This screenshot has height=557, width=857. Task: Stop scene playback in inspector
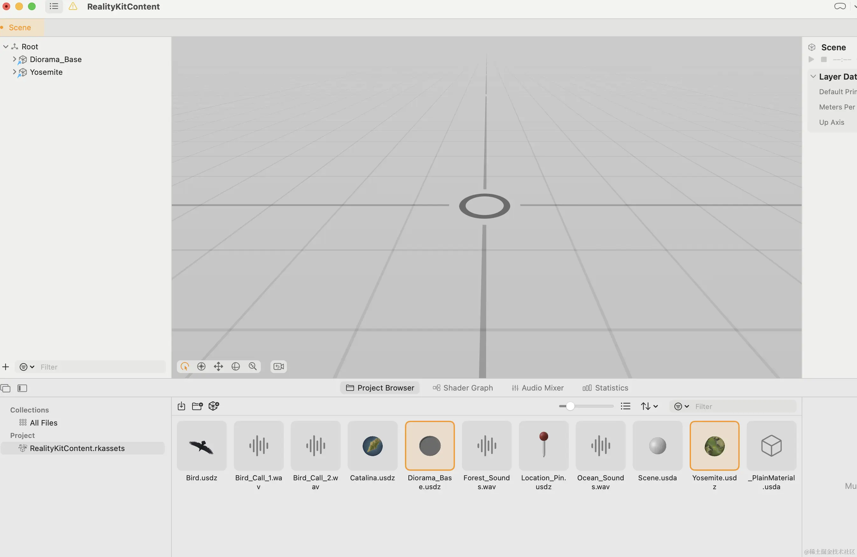click(824, 60)
